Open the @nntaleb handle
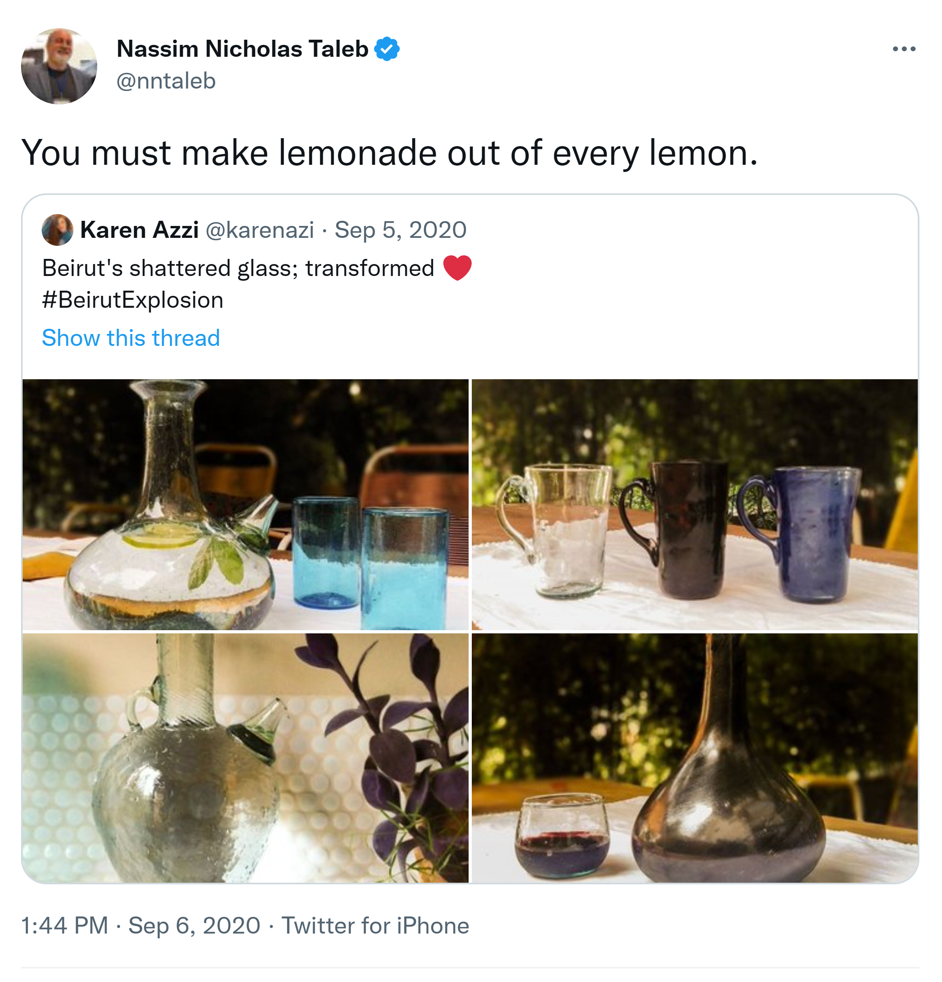This screenshot has width=942, height=982. point(166,81)
